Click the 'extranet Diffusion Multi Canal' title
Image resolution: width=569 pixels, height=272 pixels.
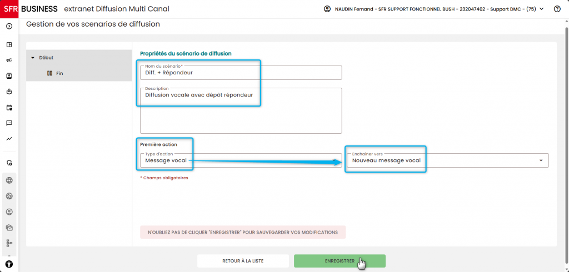[117, 9]
